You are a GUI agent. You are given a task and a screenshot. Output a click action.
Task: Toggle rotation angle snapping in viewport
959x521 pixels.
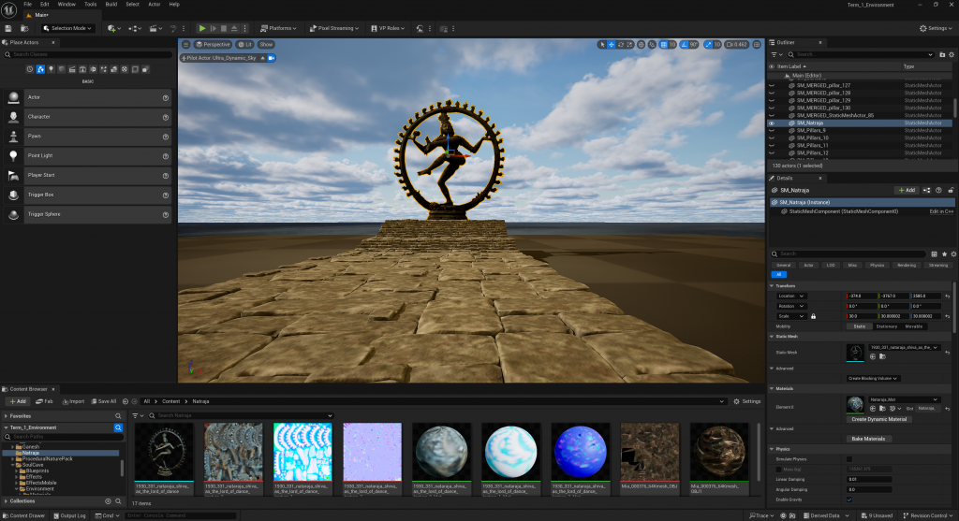(x=685, y=45)
